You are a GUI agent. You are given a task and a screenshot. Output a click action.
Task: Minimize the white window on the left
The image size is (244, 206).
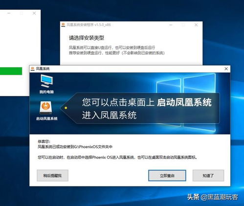9,13
